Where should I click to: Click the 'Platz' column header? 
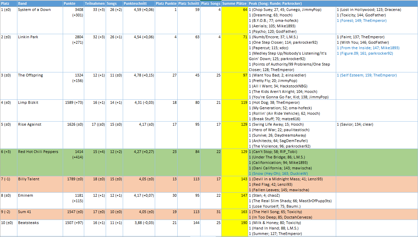click(9, 3)
